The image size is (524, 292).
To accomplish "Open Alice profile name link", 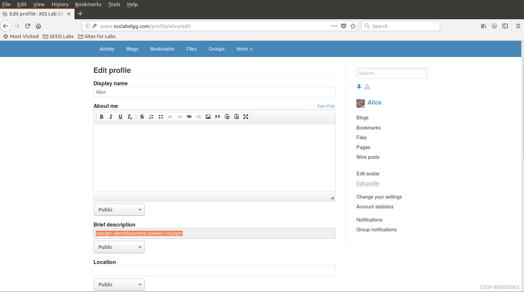I will coord(375,103).
